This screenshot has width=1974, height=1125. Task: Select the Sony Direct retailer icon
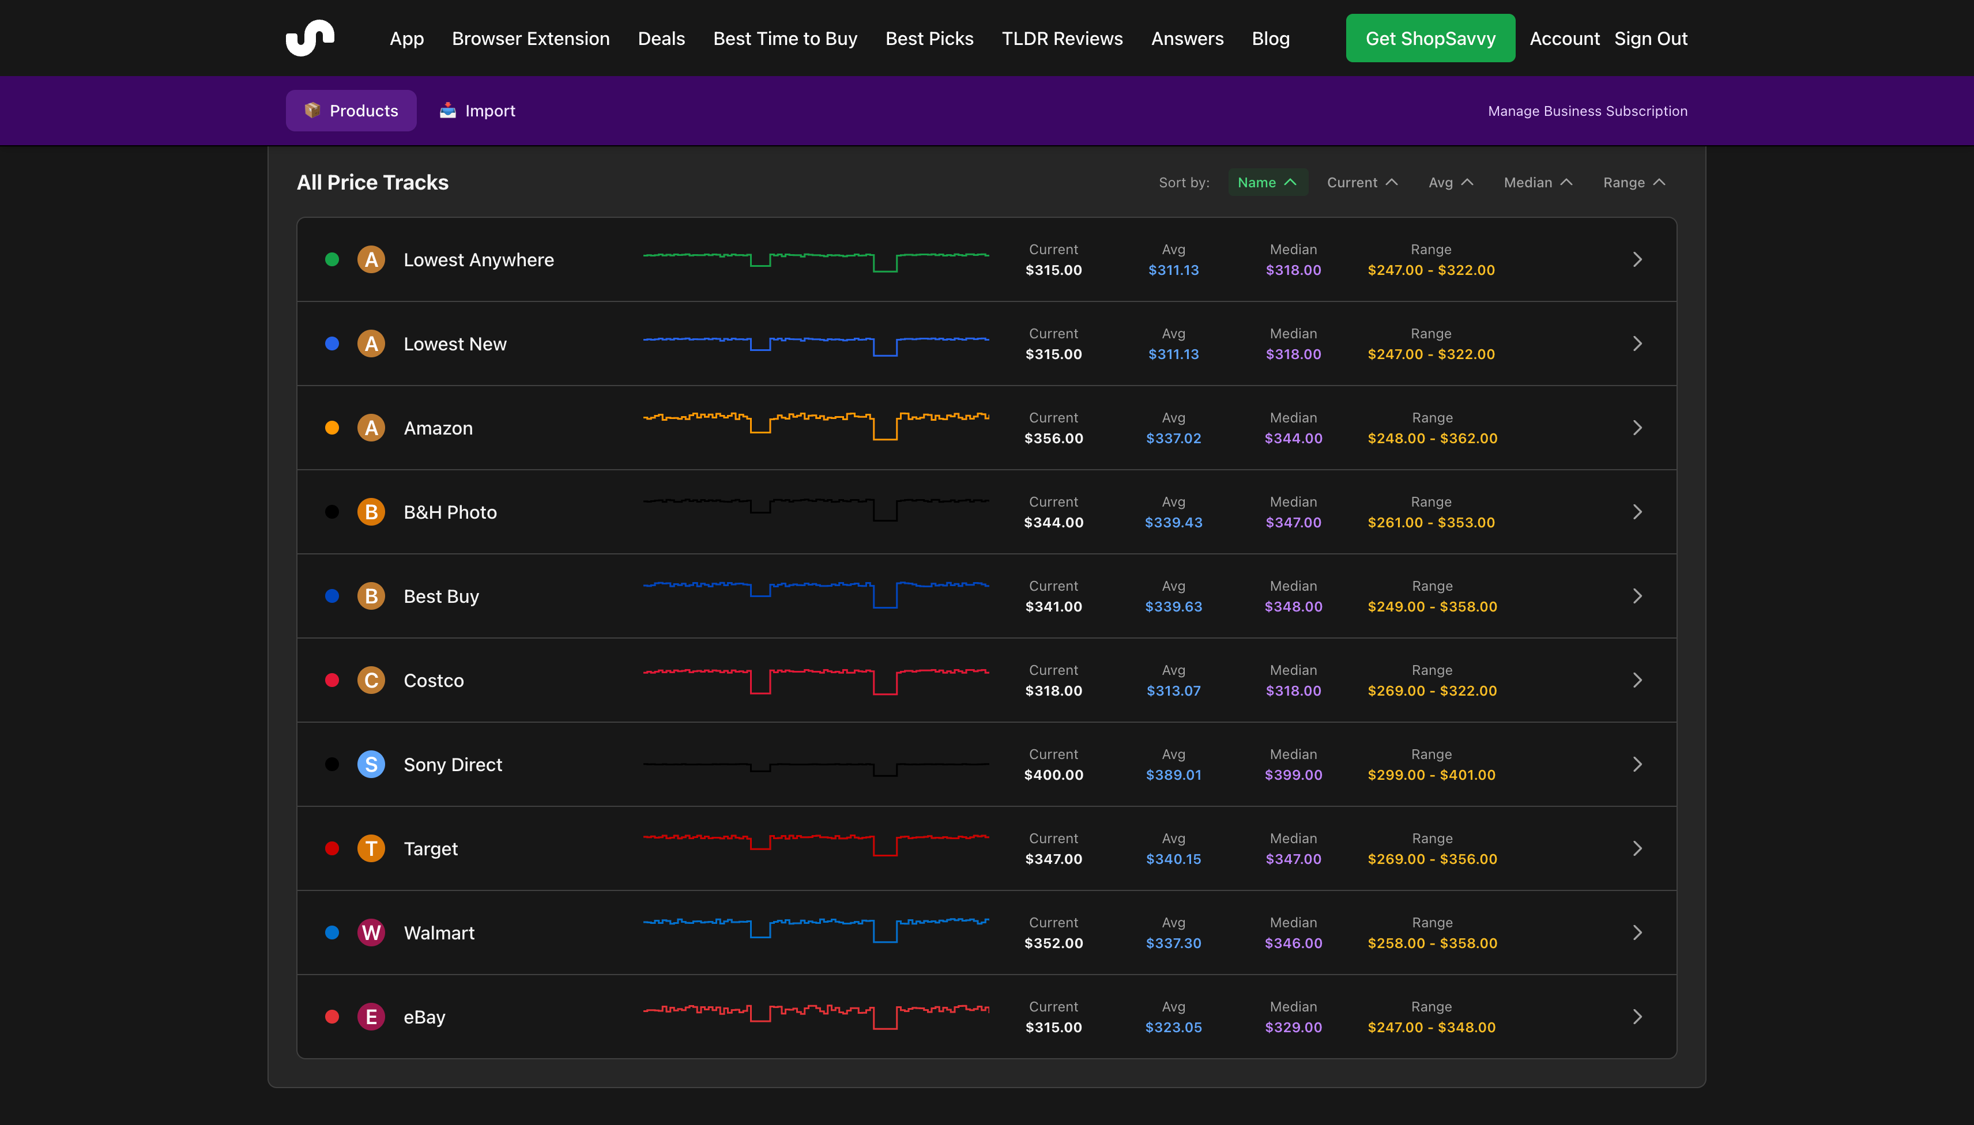point(371,764)
